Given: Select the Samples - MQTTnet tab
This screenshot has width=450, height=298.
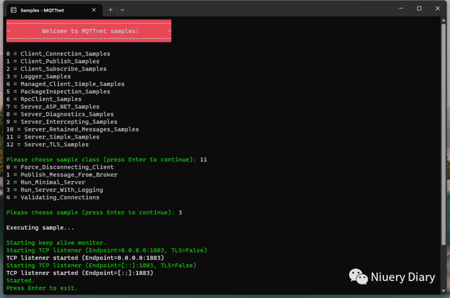Looking at the screenshot, I should [54, 10].
